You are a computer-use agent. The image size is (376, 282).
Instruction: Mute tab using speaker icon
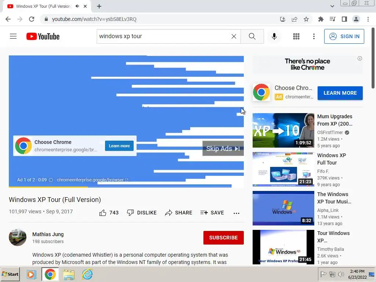[x=77, y=6]
